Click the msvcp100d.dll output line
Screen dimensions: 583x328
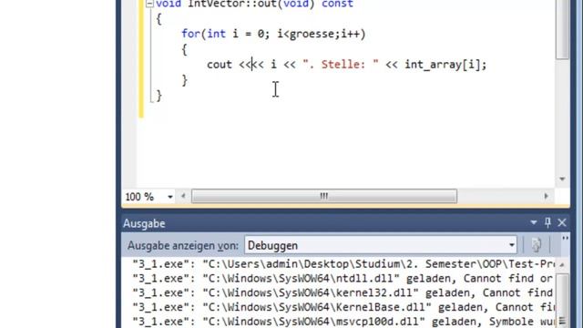(343, 322)
